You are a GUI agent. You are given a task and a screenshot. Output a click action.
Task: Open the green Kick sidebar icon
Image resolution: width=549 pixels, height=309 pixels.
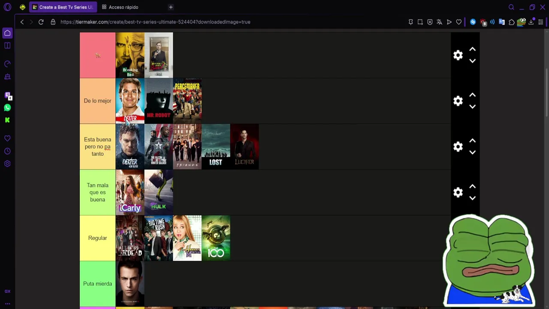tap(7, 120)
